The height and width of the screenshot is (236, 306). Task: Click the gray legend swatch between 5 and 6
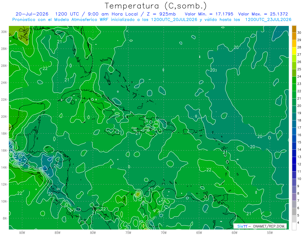(294, 212)
